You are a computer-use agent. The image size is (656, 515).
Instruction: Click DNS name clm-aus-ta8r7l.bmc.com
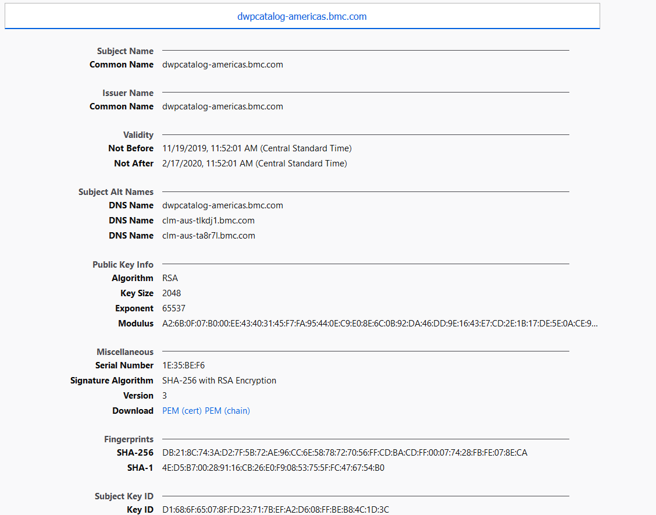[208, 236]
